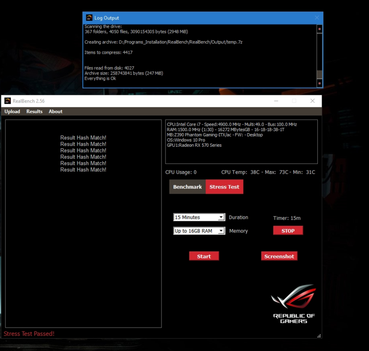Screen dimensions: 369x351
Task: Click the 'RealBench 2.56' title text
Action: 29,101
